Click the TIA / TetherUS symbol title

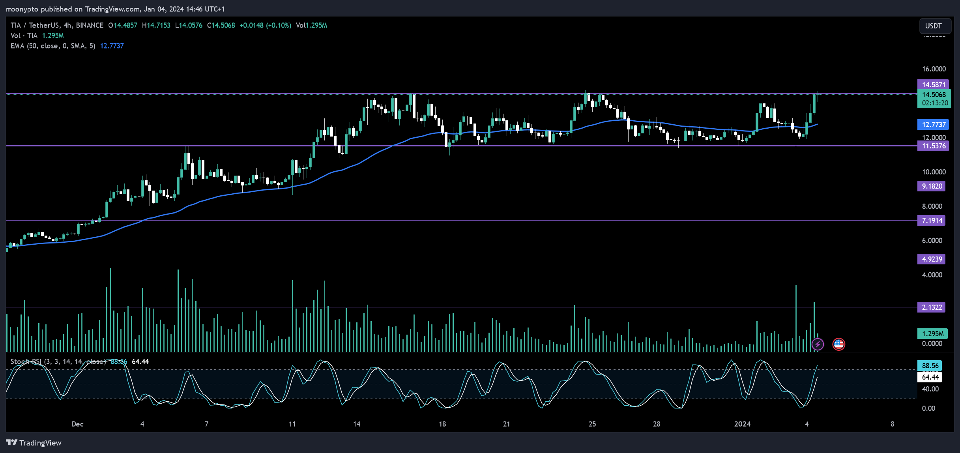coord(57,25)
